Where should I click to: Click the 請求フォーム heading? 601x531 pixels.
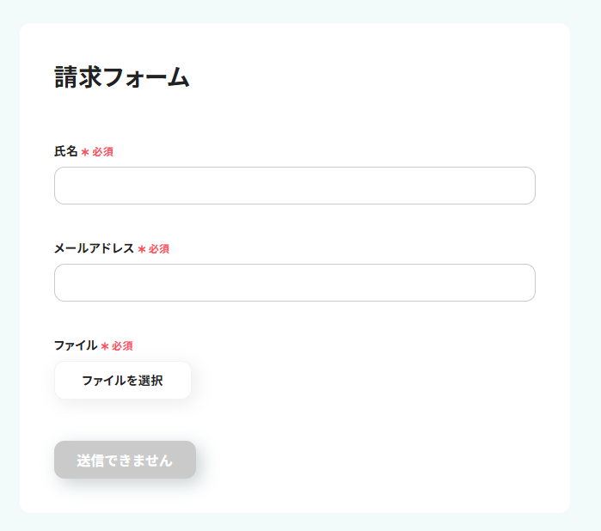tap(121, 77)
